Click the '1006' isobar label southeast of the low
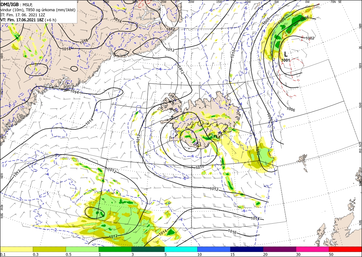 coord(291,109)
